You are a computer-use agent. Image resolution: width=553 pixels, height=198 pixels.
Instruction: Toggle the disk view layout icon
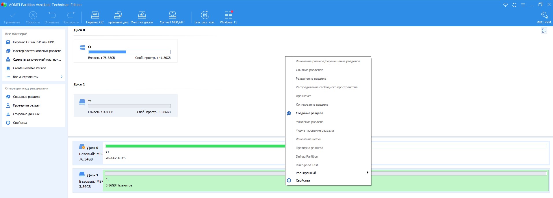pos(544,31)
